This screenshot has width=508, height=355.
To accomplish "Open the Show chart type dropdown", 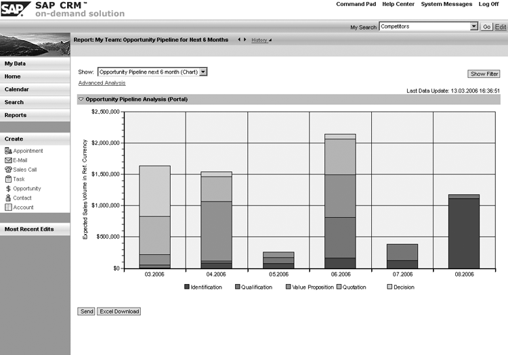I will (203, 71).
